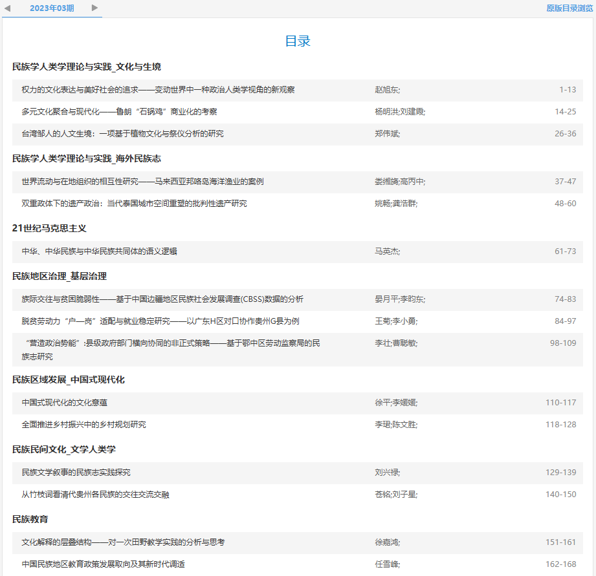Click author name 赵旭东
This screenshot has height=576, width=596.
[387, 90]
